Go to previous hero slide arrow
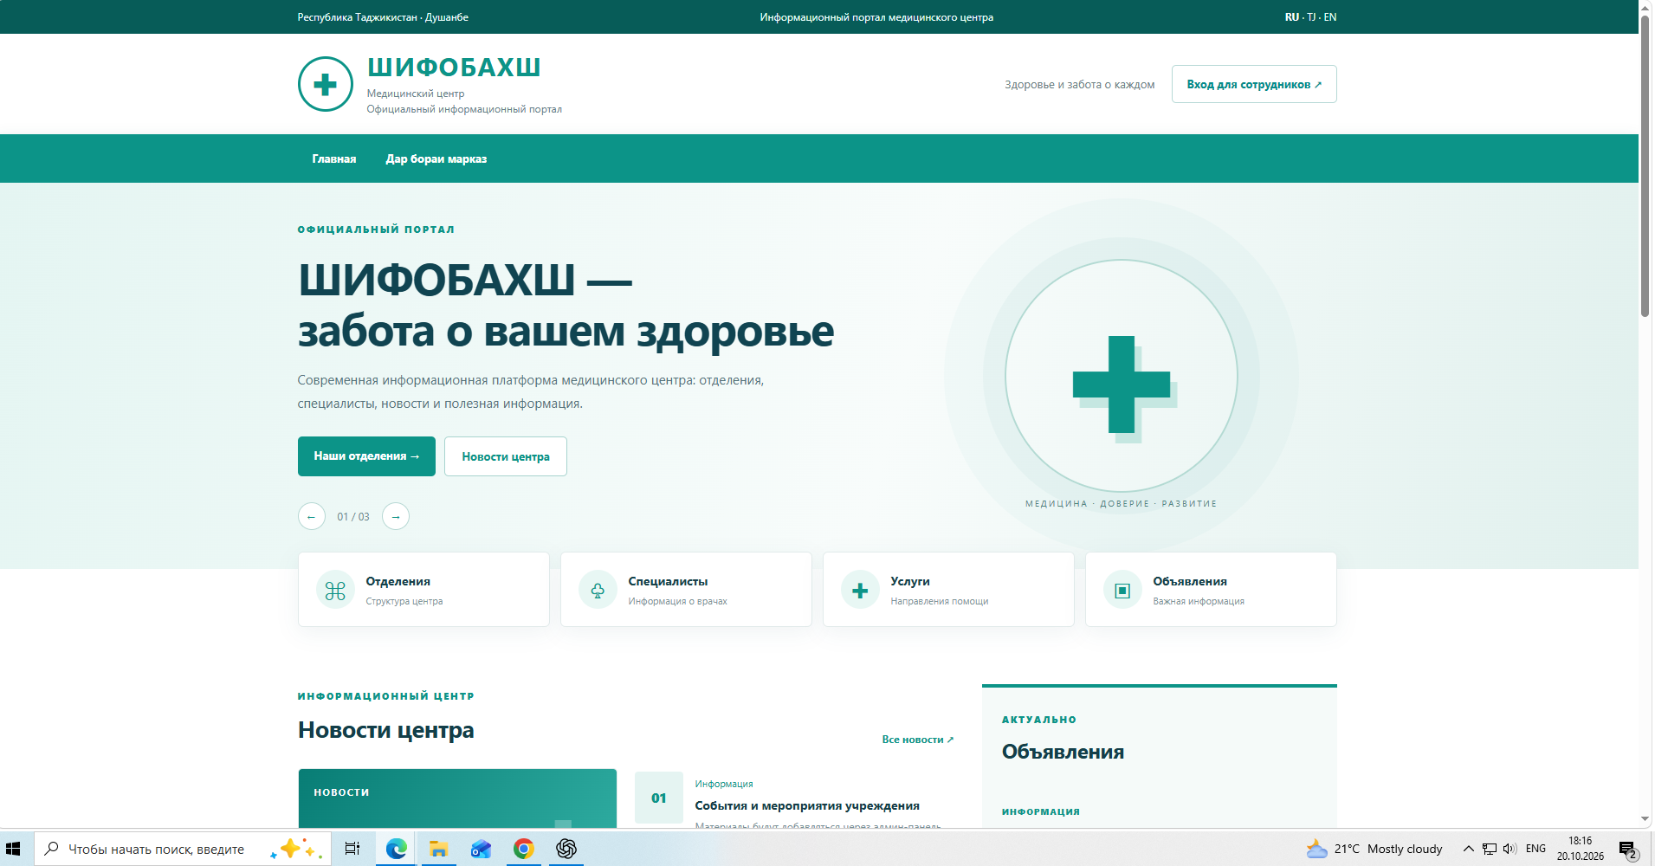The image size is (1655, 866). (312, 516)
